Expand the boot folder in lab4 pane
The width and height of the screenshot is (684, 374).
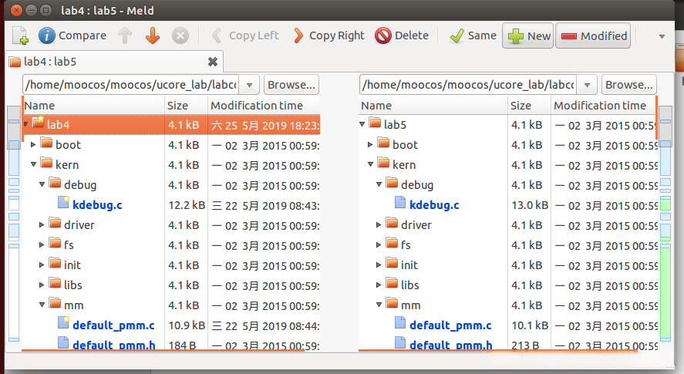[x=33, y=144]
